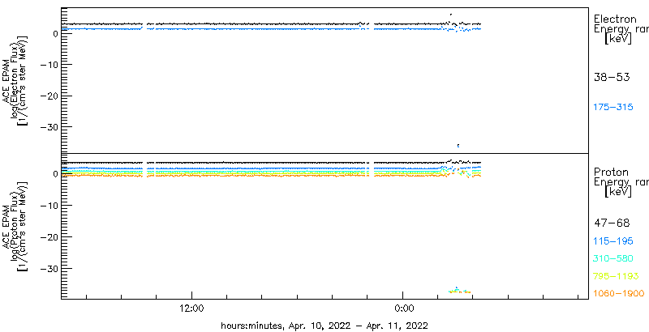Click the electron spike point above the black trace
Viewport: 649px width, 332px height.
tap(451, 15)
